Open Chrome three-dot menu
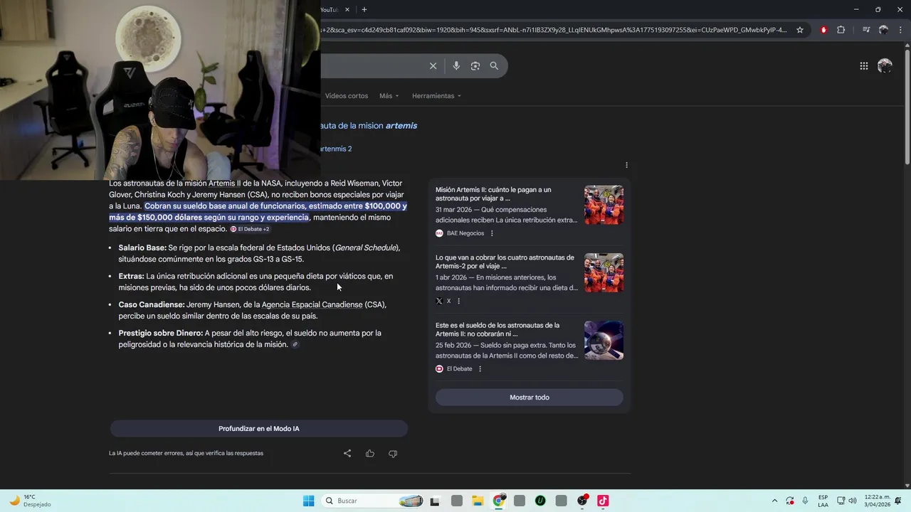The height and width of the screenshot is (512, 911). (899, 30)
